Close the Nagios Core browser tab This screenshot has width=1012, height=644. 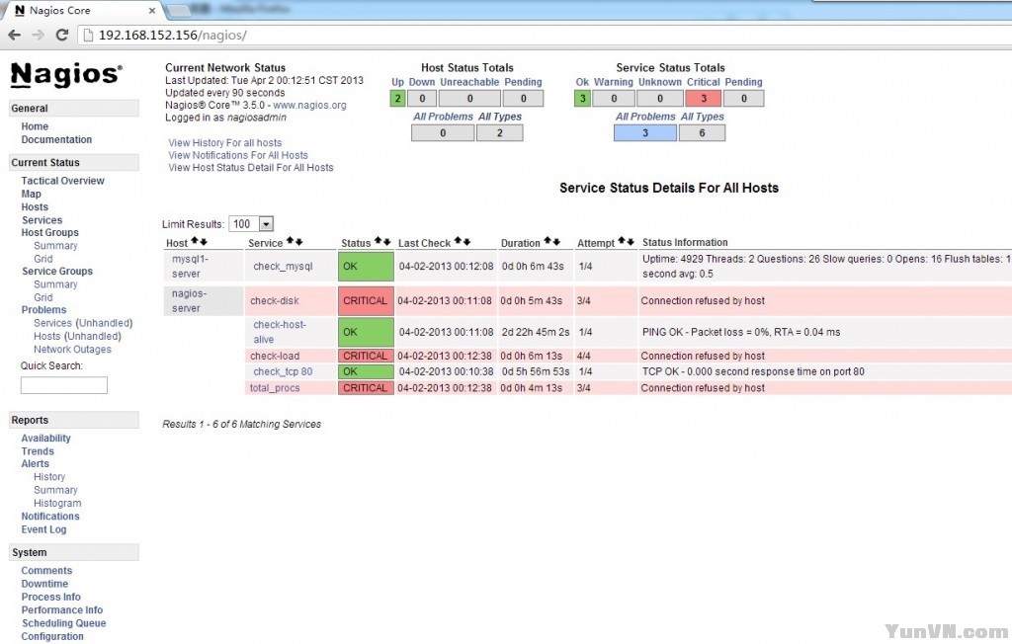[x=151, y=10]
